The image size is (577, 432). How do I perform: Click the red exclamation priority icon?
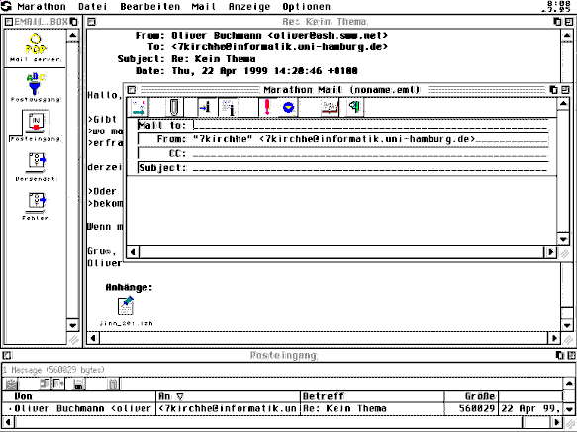(267, 107)
